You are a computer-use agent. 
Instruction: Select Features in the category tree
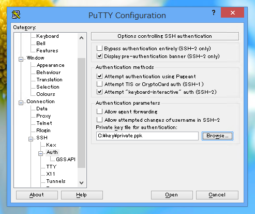point(47,51)
